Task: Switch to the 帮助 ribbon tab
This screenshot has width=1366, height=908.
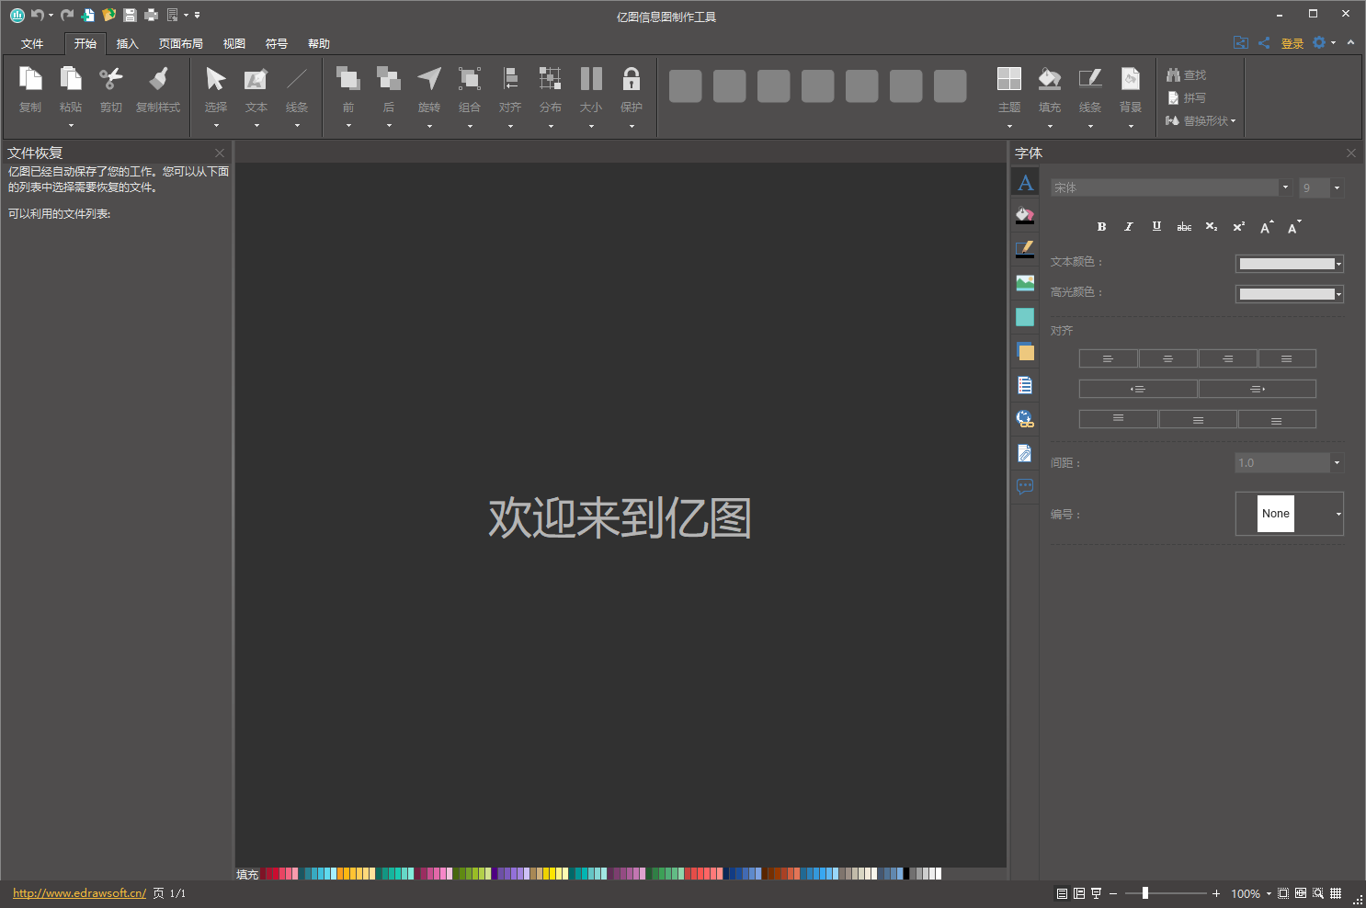Action: pyautogui.click(x=319, y=44)
